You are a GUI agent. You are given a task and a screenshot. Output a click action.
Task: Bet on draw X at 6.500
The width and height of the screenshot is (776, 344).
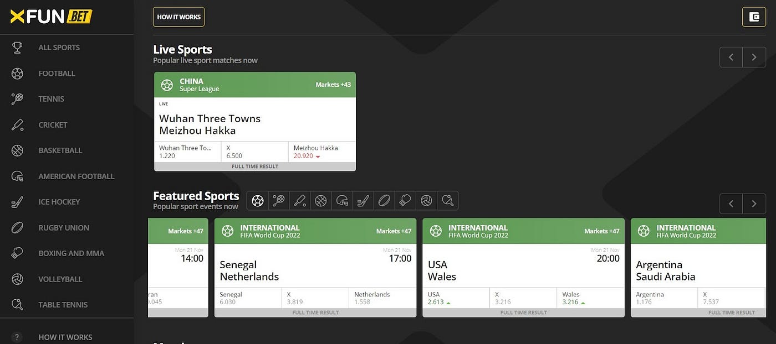255,152
